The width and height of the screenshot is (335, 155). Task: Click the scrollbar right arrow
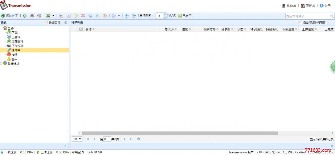[x=333, y=133]
